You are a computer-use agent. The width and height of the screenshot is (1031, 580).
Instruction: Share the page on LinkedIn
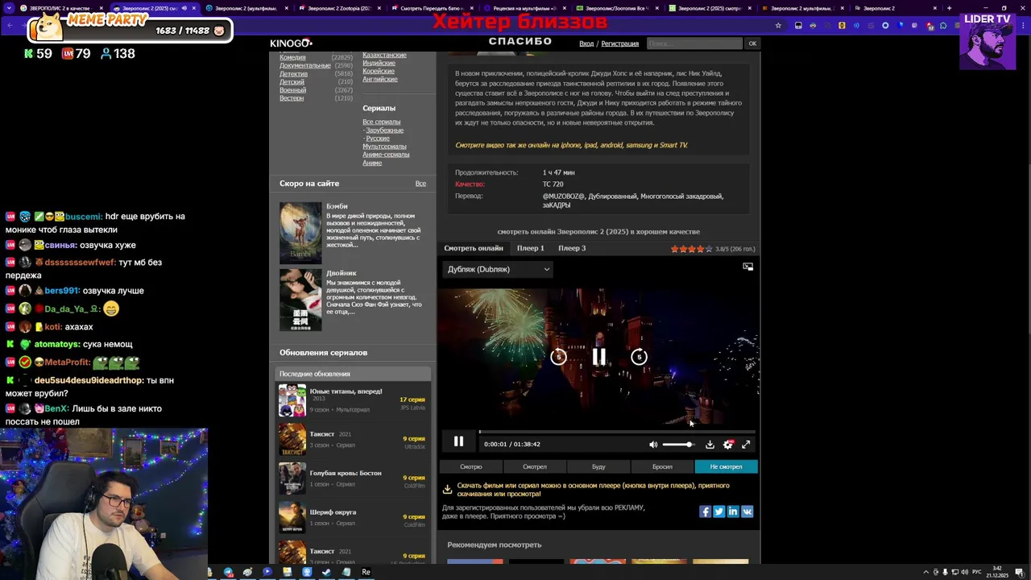[733, 512]
